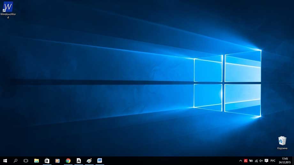Select the WindowsWord desktop shortcut
Image resolution: width=294 pixels, height=165 pixels.
tap(8, 10)
